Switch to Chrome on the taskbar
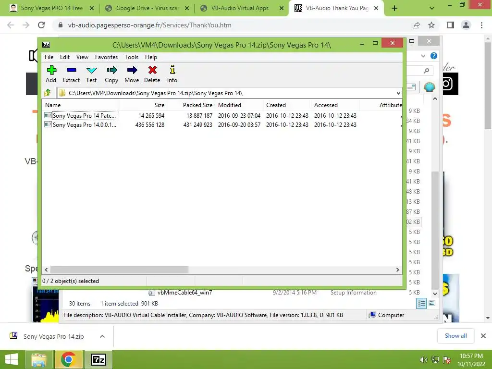 [x=69, y=359]
